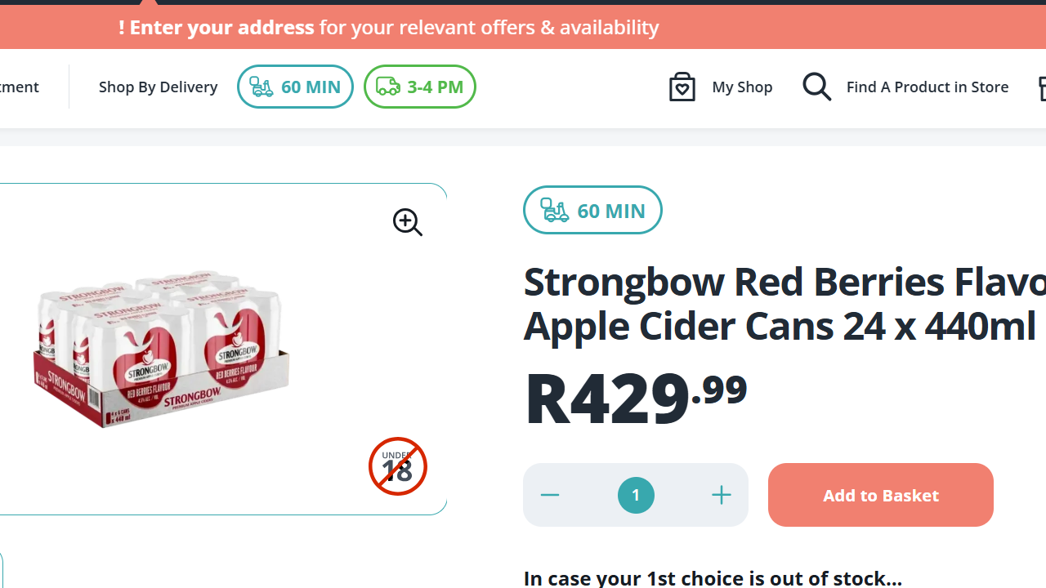Image resolution: width=1046 pixels, height=588 pixels.
Task: Increase quantity with the plus button
Action: [721, 495]
